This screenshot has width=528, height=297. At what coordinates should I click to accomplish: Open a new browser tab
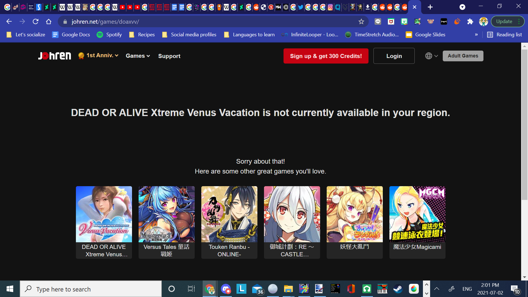tap(430, 7)
